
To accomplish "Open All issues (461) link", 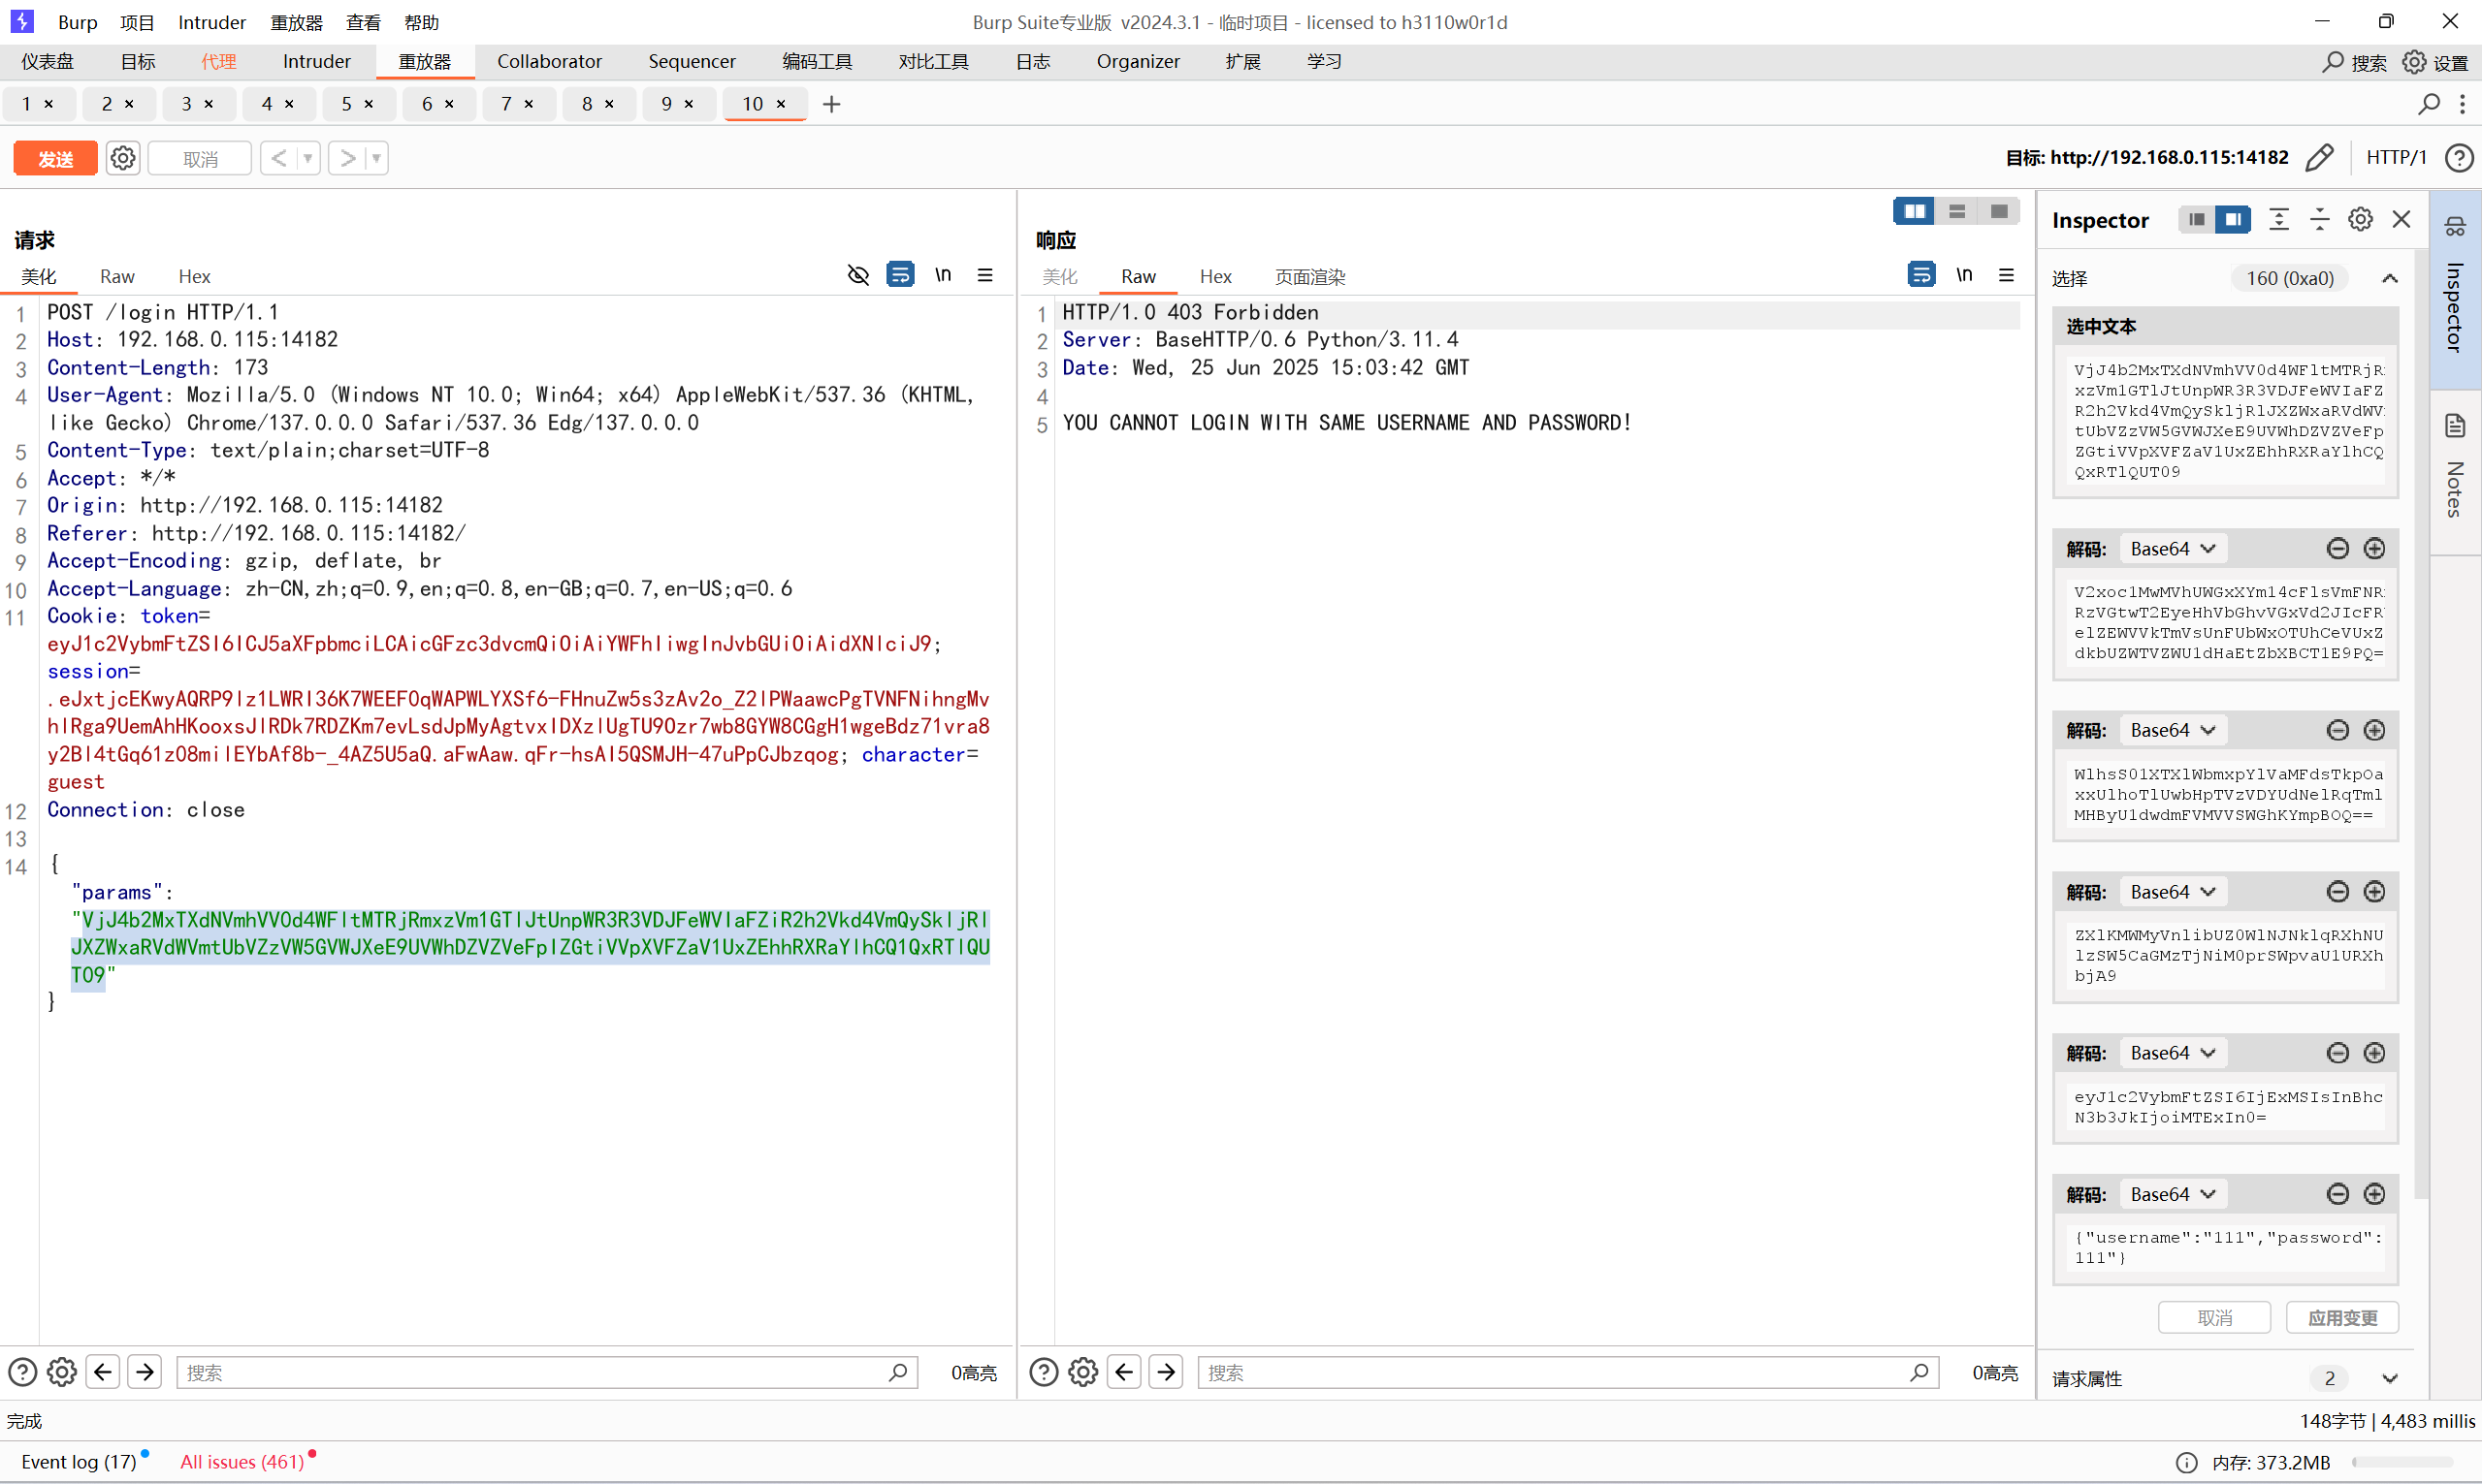I will pos(242,1461).
